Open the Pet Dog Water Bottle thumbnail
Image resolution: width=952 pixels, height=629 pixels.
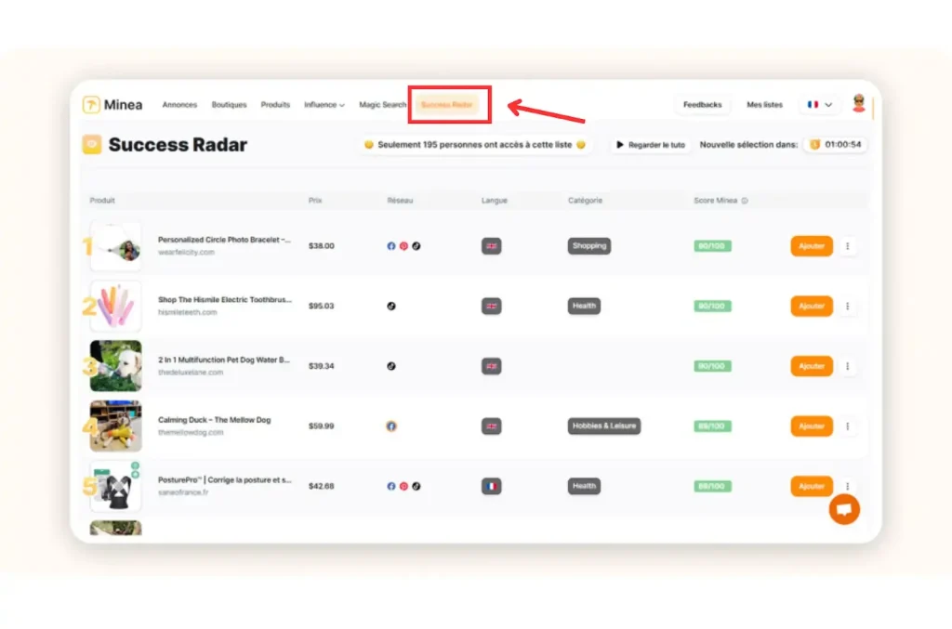tap(116, 366)
